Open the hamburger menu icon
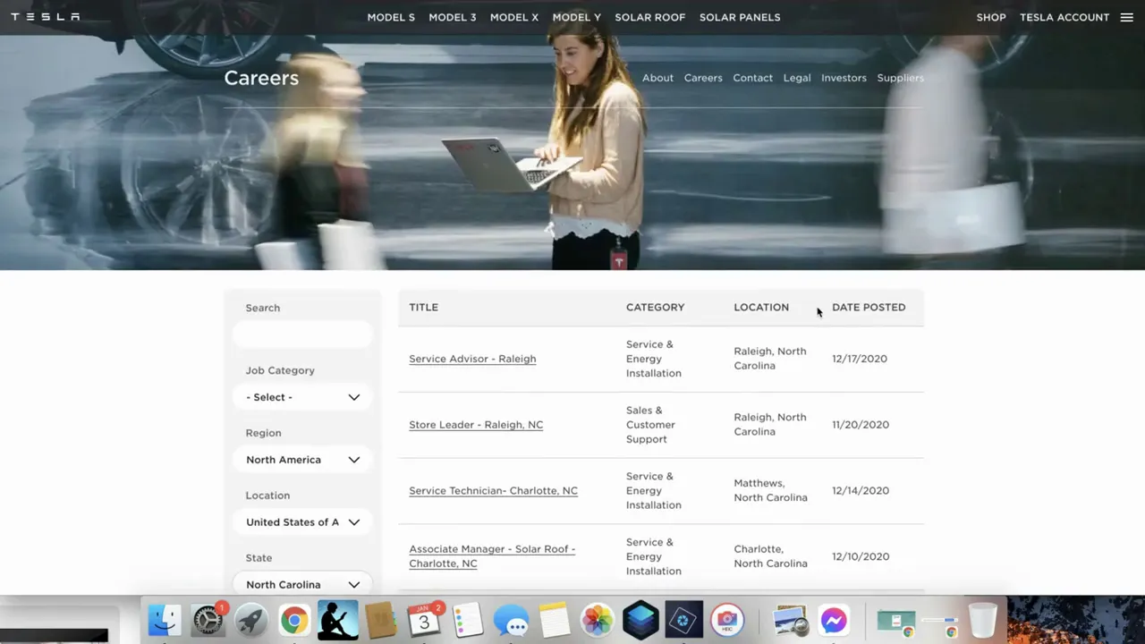This screenshot has width=1145, height=644. tap(1126, 17)
